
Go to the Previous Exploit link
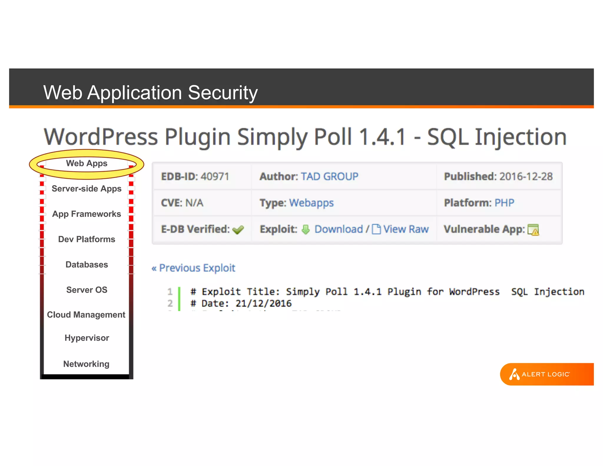(193, 268)
